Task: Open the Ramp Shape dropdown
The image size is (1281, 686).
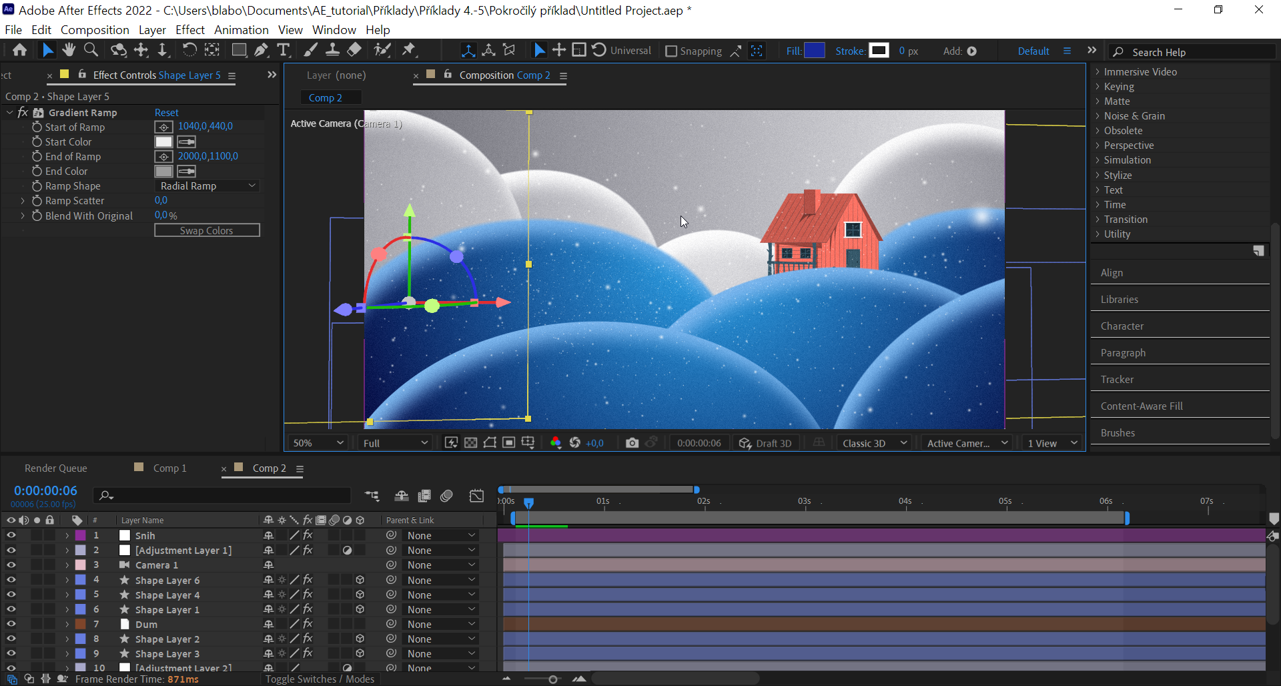Action: point(207,186)
